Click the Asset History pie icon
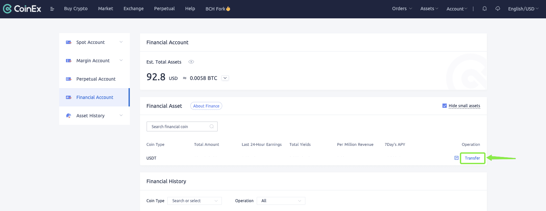This screenshot has height=211, width=546. click(x=69, y=116)
